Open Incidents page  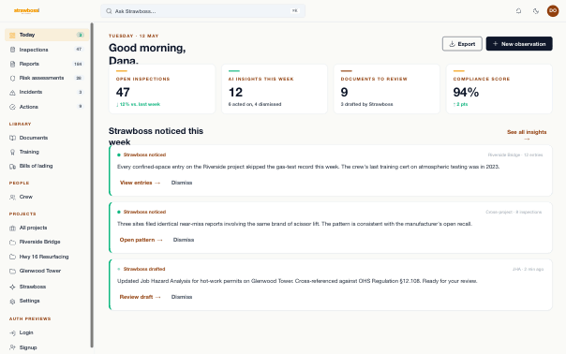[x=47, y=92]
